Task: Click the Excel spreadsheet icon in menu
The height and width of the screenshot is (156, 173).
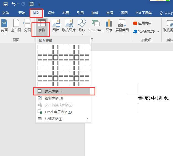Action: pyautogui.click(x=40, y=112)
